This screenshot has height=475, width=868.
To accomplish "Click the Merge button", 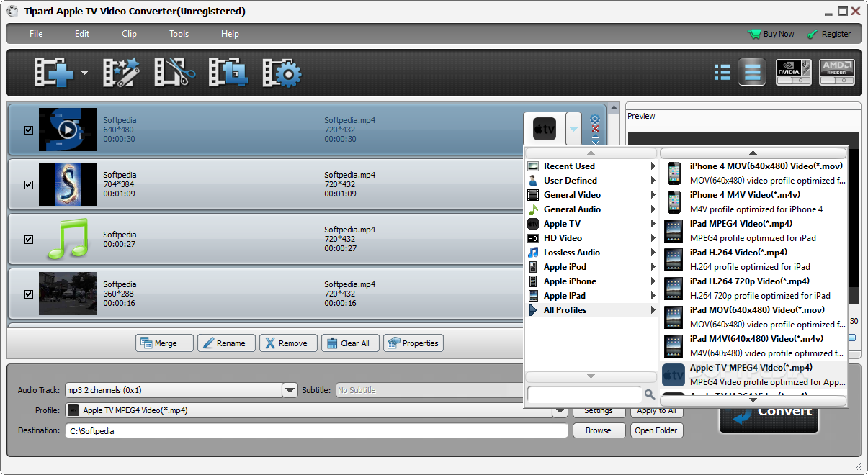I will [x=164, y=343].
